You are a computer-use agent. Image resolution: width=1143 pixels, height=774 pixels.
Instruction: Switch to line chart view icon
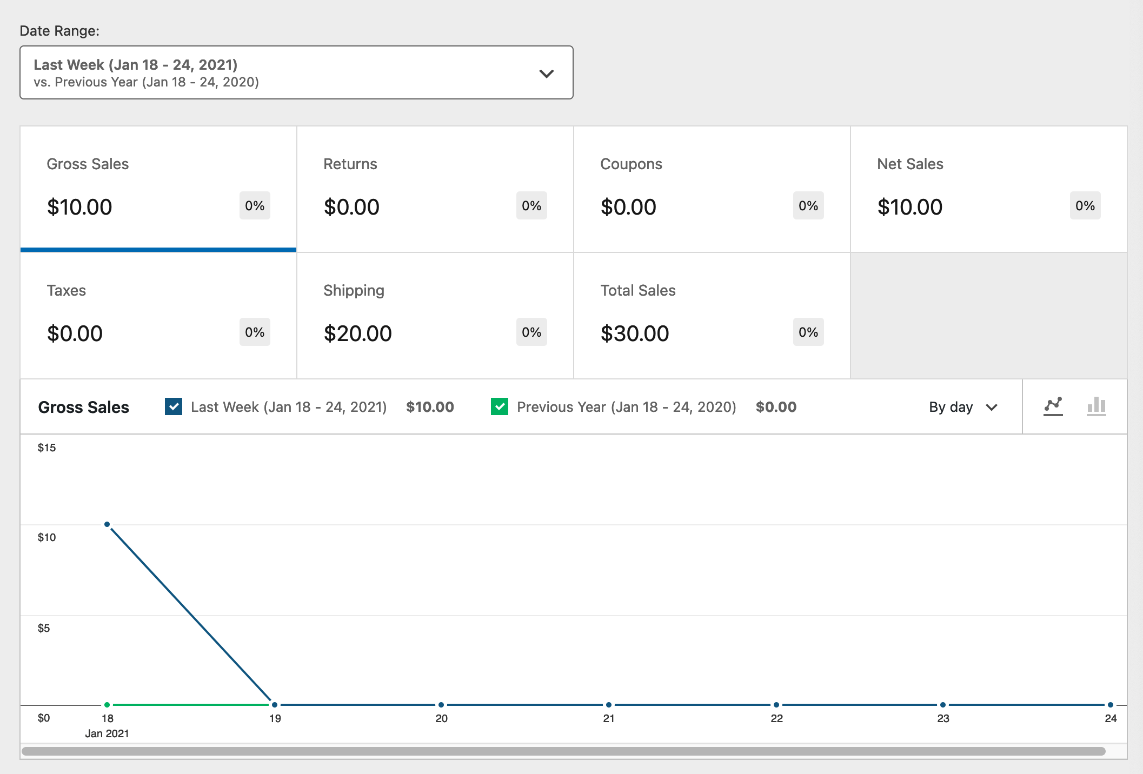pos(1053,406)
